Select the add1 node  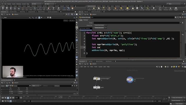click(x=97, y=87)
